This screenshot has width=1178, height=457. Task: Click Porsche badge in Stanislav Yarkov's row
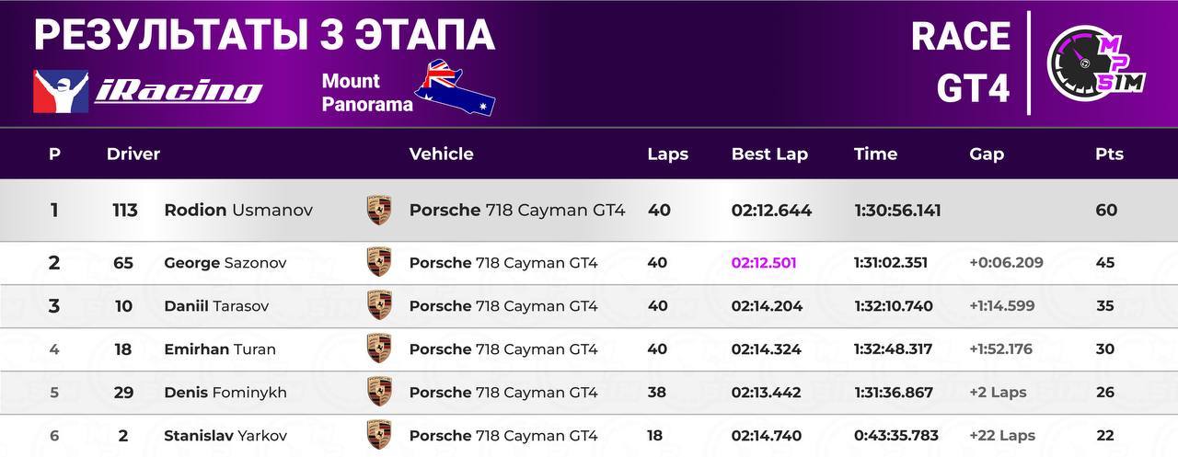coord(378,435)
